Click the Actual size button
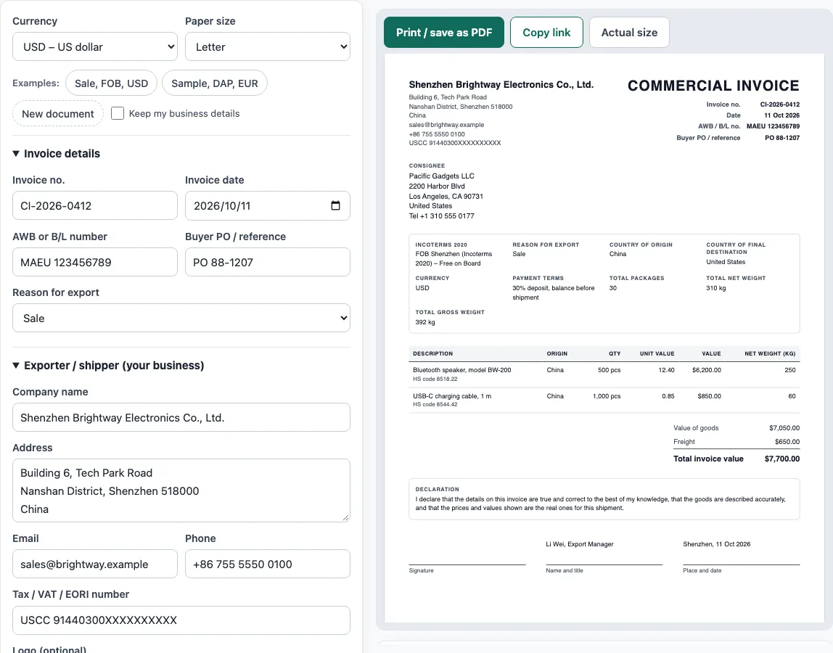Viewport: 833px width, 653px height. 629,33
